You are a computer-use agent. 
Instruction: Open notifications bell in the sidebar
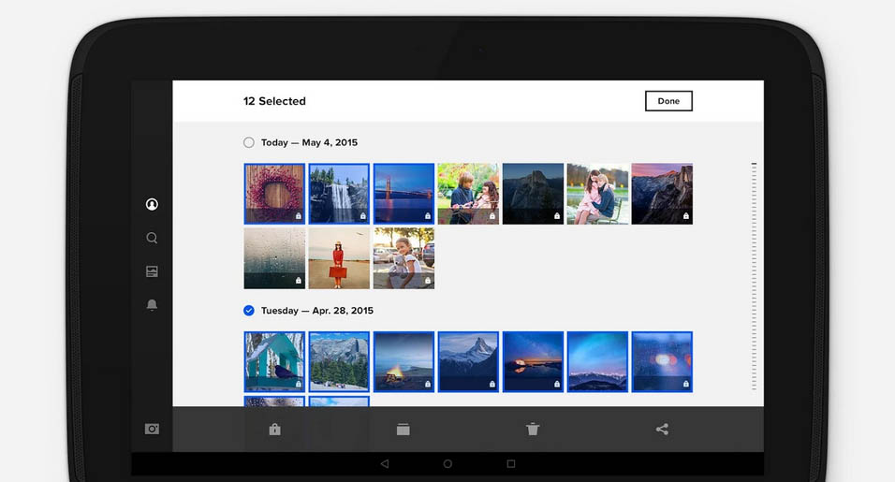[x=152, y=305]
